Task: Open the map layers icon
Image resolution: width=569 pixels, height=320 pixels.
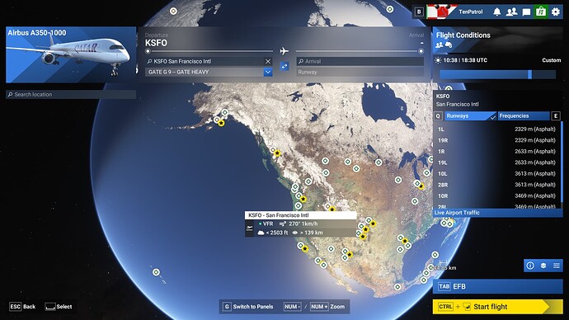Action: (543, 266)
